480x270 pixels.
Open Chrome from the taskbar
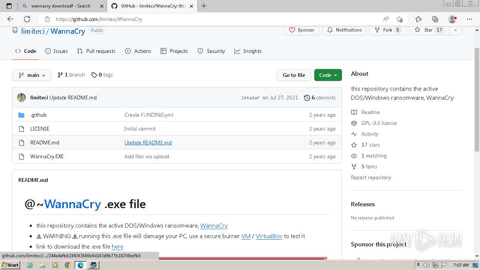67,265
